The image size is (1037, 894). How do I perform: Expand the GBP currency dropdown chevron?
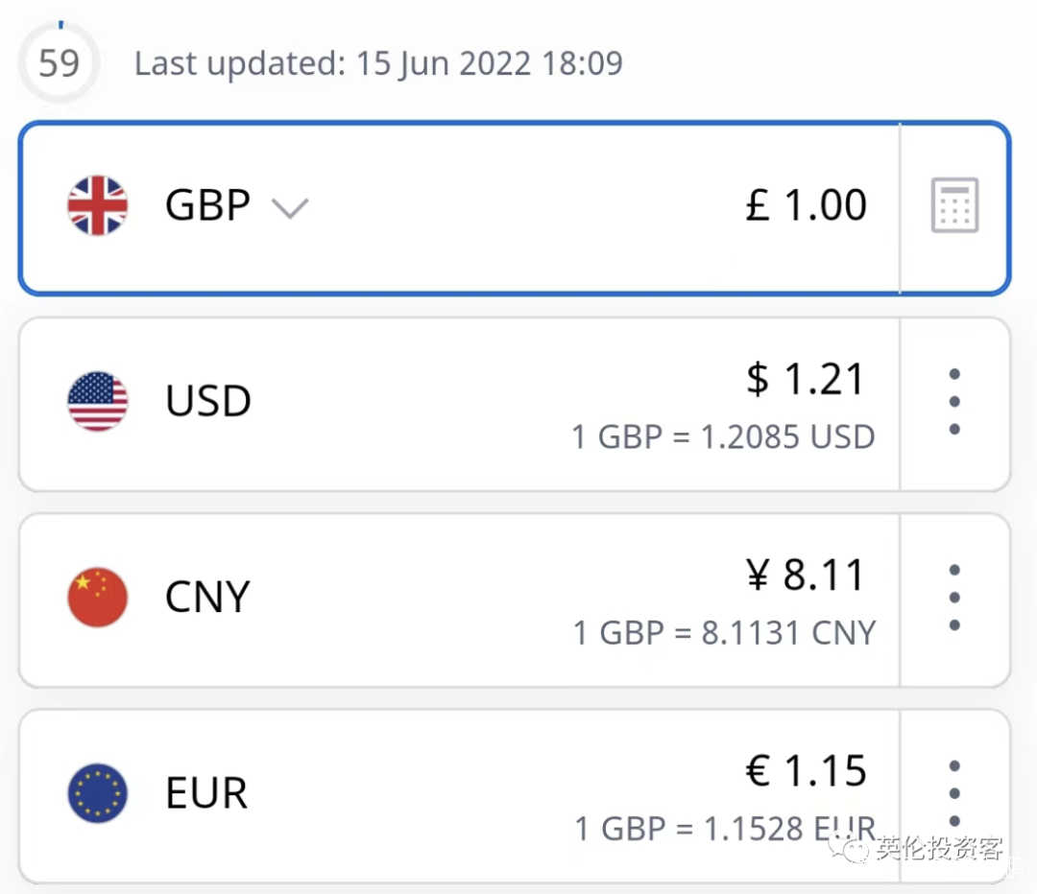(x=289, y=207)
